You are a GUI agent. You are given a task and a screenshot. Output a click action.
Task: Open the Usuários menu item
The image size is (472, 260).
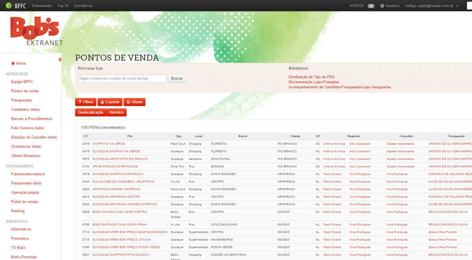pos(390,6)
